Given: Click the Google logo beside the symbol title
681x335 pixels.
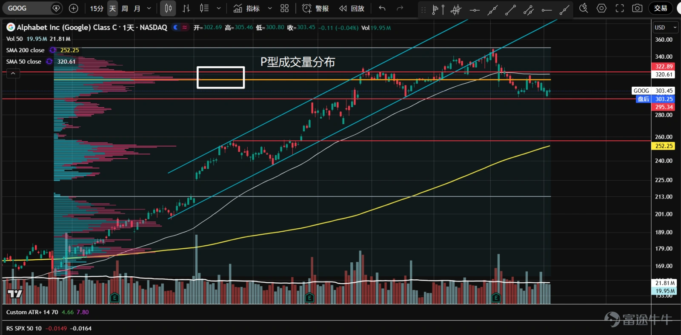Looking at the screenshot, I should tap(11, 27).
